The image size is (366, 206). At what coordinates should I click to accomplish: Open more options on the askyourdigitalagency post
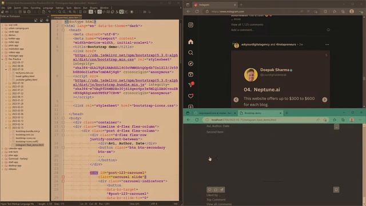(x=327, y=45)
